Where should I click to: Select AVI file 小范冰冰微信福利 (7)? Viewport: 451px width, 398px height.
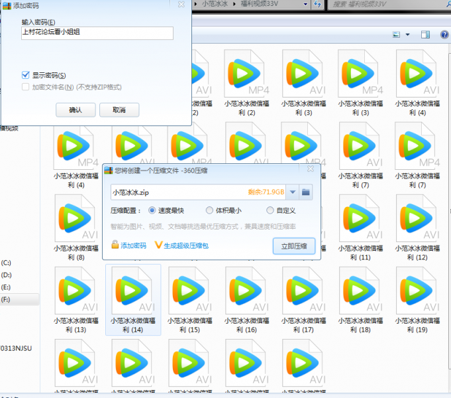tap(360, 156)
